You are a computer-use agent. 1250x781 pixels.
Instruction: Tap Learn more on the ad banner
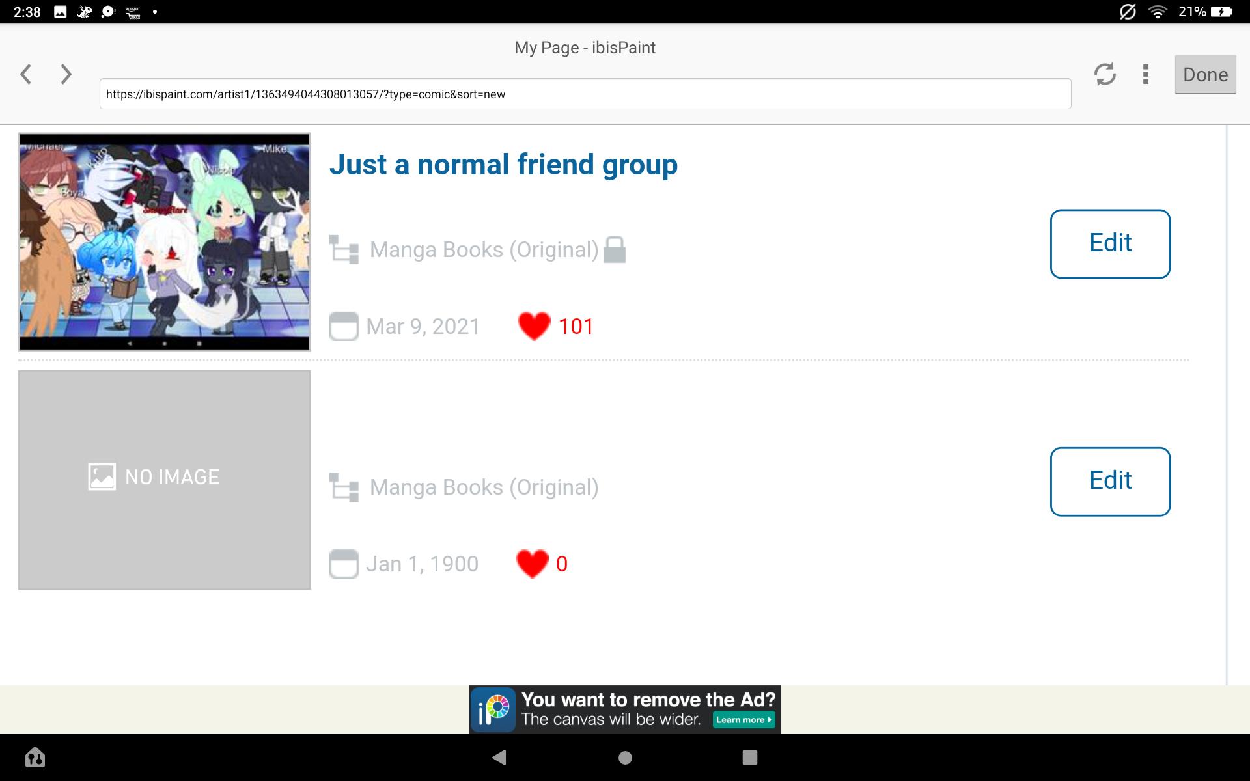pyautogui.click(x=743, y=720)
